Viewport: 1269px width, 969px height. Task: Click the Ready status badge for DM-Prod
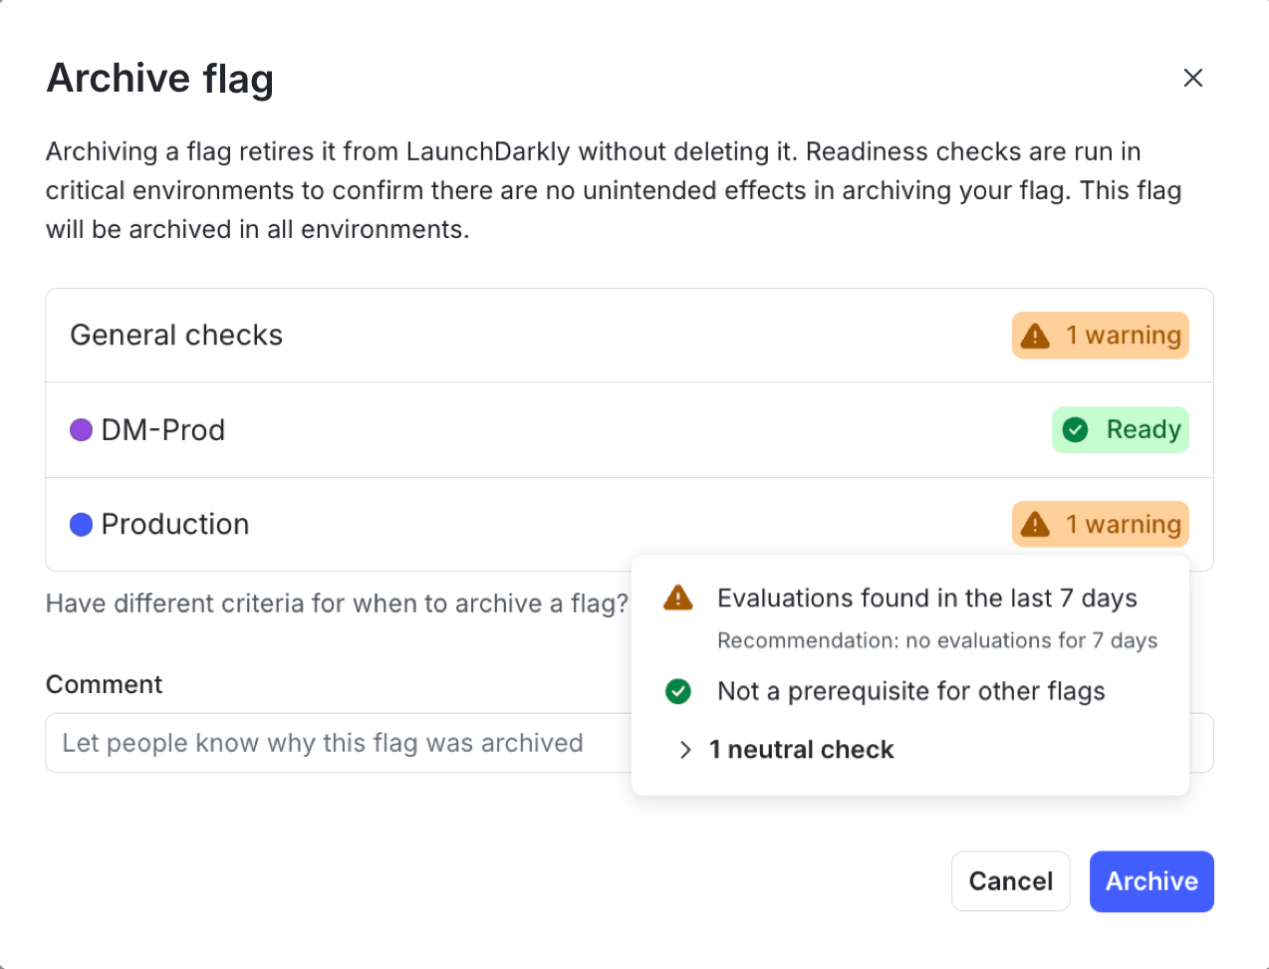[1120, 429]
